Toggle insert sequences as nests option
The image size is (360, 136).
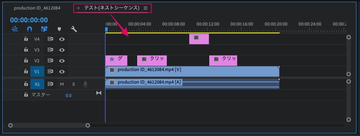pyautogui.click(x=15, y=29)
